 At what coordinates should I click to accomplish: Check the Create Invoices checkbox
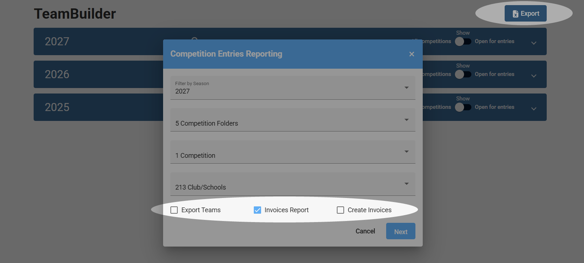(x=340, y=210)
